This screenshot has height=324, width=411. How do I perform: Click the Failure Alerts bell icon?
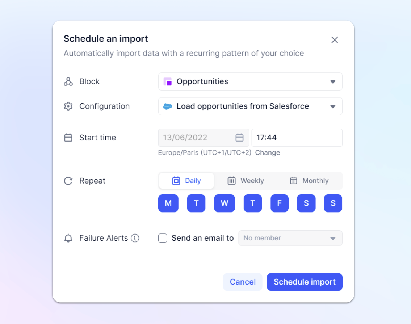coord(68,238)
